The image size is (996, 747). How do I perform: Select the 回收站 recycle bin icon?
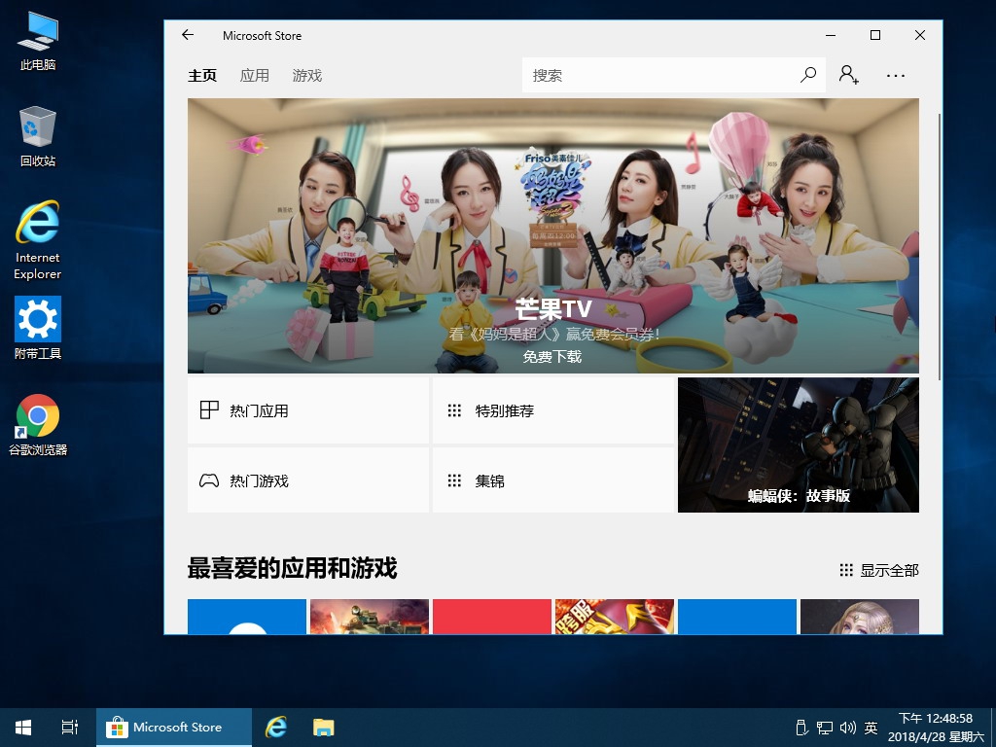38,136
